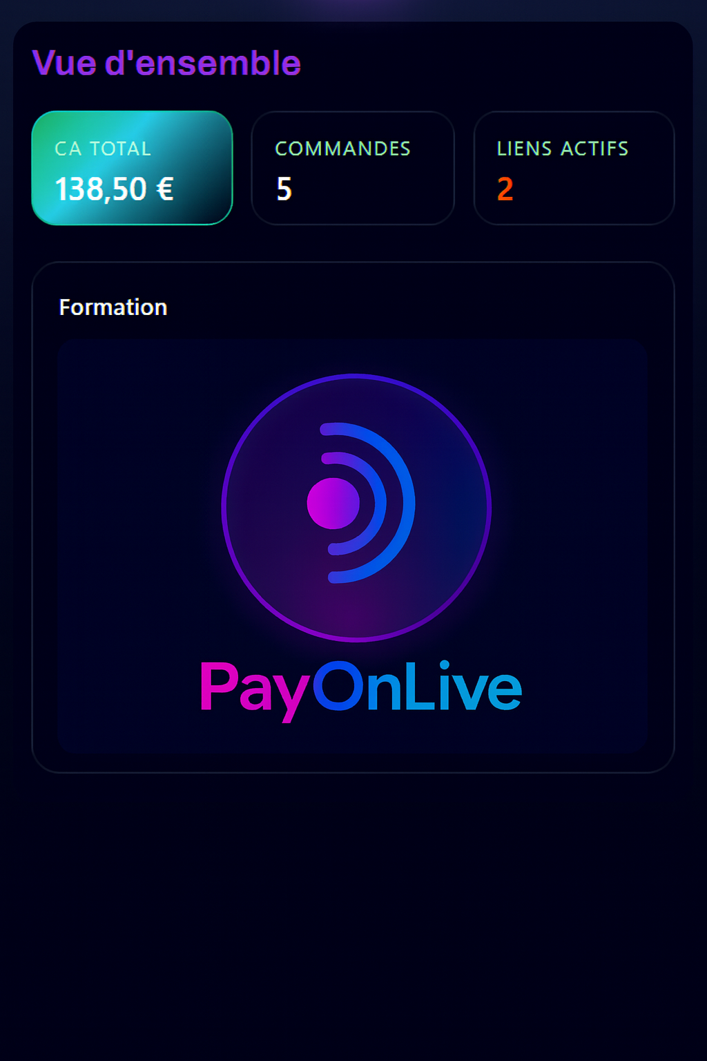This screenshot has width=707, height=1061.
Task: Click the orders count 5
Action: tap(284, 189)
